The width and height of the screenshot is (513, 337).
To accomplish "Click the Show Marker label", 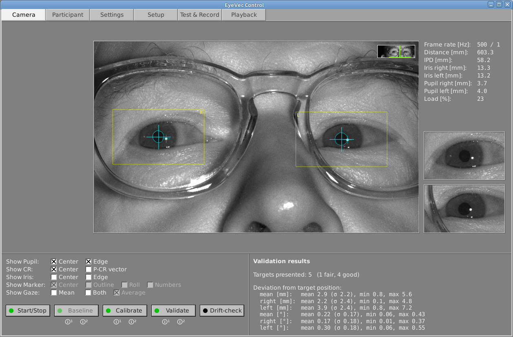I will click(25, 285).
